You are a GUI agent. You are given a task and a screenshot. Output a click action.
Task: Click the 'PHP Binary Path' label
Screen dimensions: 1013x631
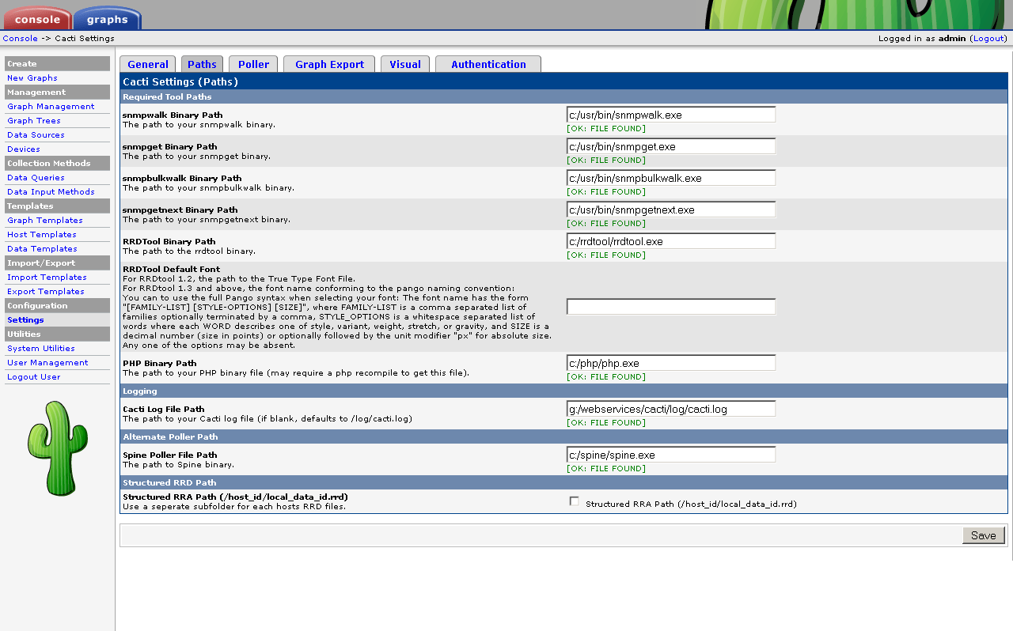click(x=159, y=364)
